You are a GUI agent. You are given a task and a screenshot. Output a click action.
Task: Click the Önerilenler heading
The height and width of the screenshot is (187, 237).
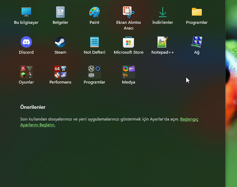tap(33, 107)
